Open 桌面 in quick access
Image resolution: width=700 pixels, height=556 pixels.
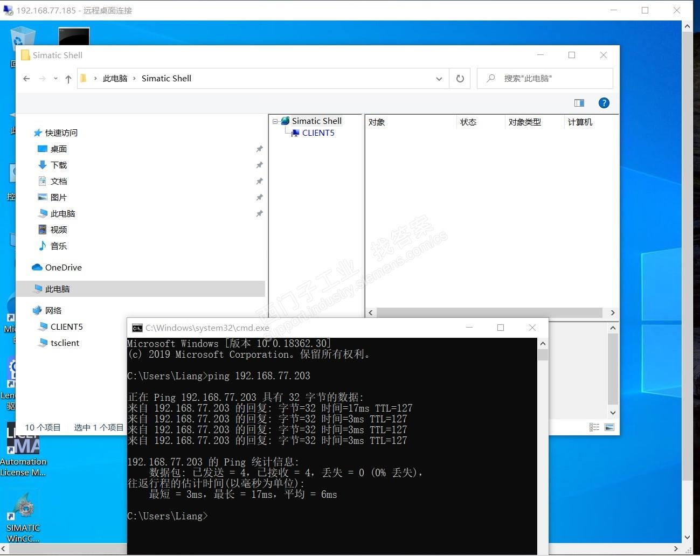[59, 149]
